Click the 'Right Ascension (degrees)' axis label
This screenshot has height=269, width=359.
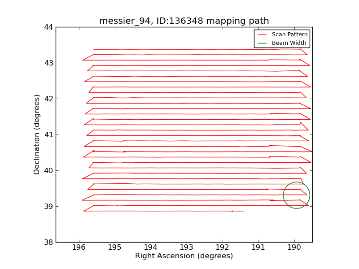click(184, 256)
